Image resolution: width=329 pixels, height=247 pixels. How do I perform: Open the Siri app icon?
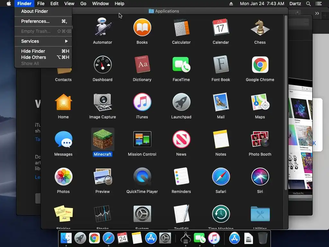(x=260, y=177)
